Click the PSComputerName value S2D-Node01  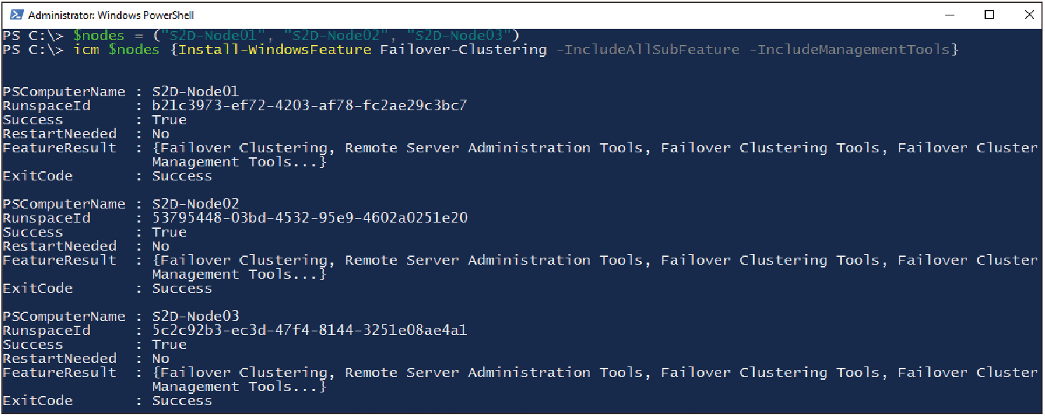pos(196,92)
